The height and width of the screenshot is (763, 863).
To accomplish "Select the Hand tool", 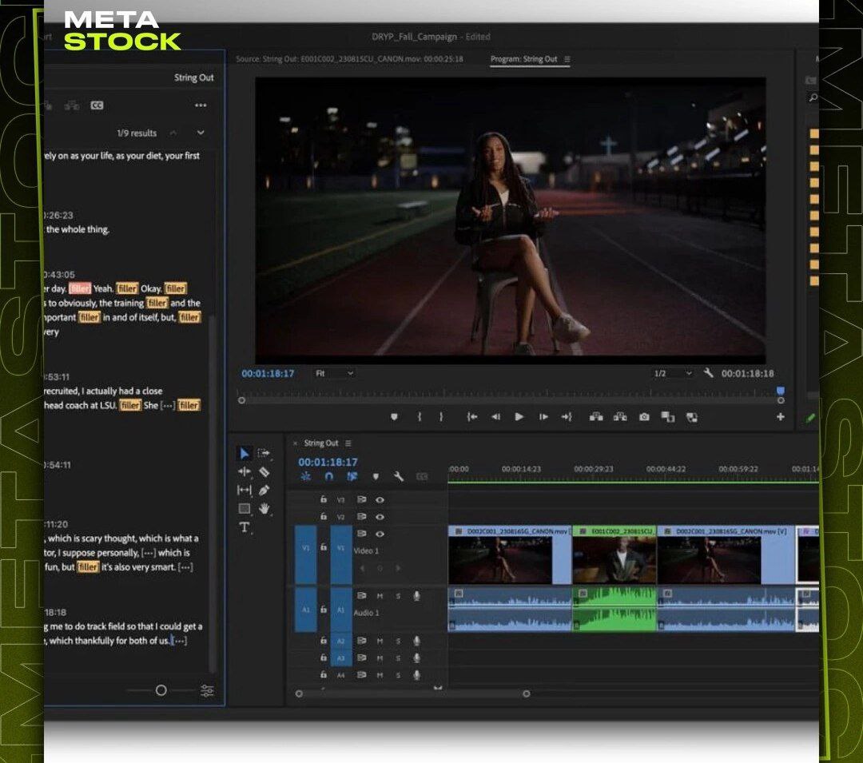I will point(264,509).
